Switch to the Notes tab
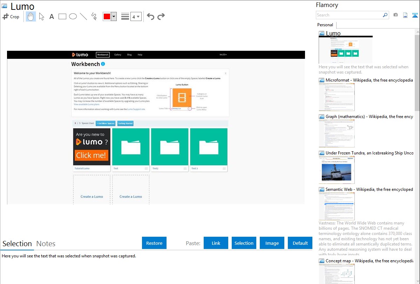Screen dimensions: 420x284 pos(46,244)
